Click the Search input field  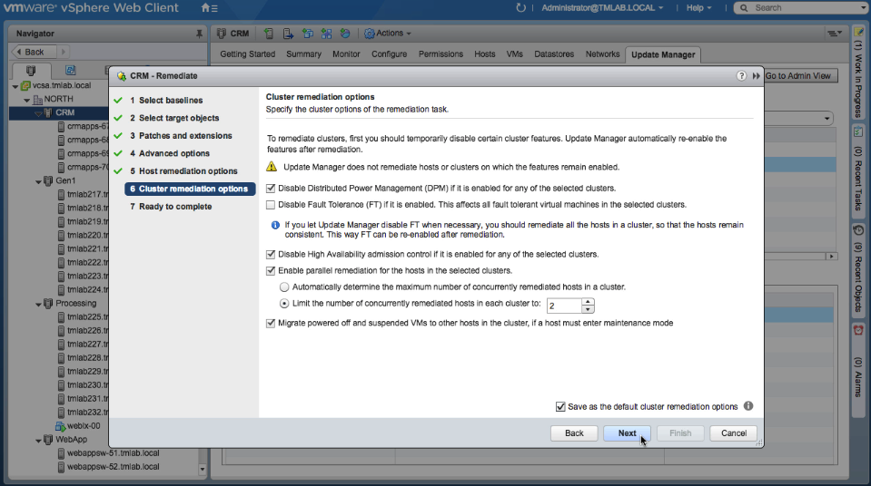tap(799, 8)
